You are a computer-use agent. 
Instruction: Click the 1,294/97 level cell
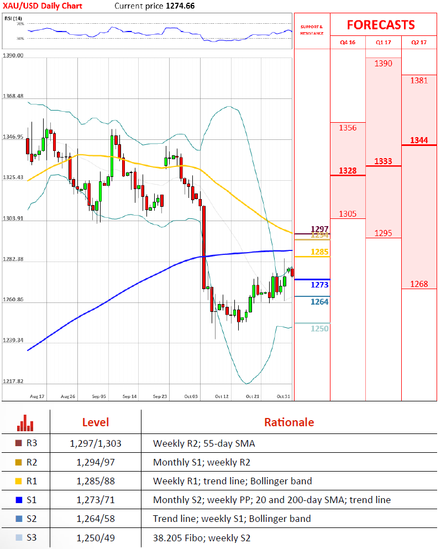(x=96, y=463)
